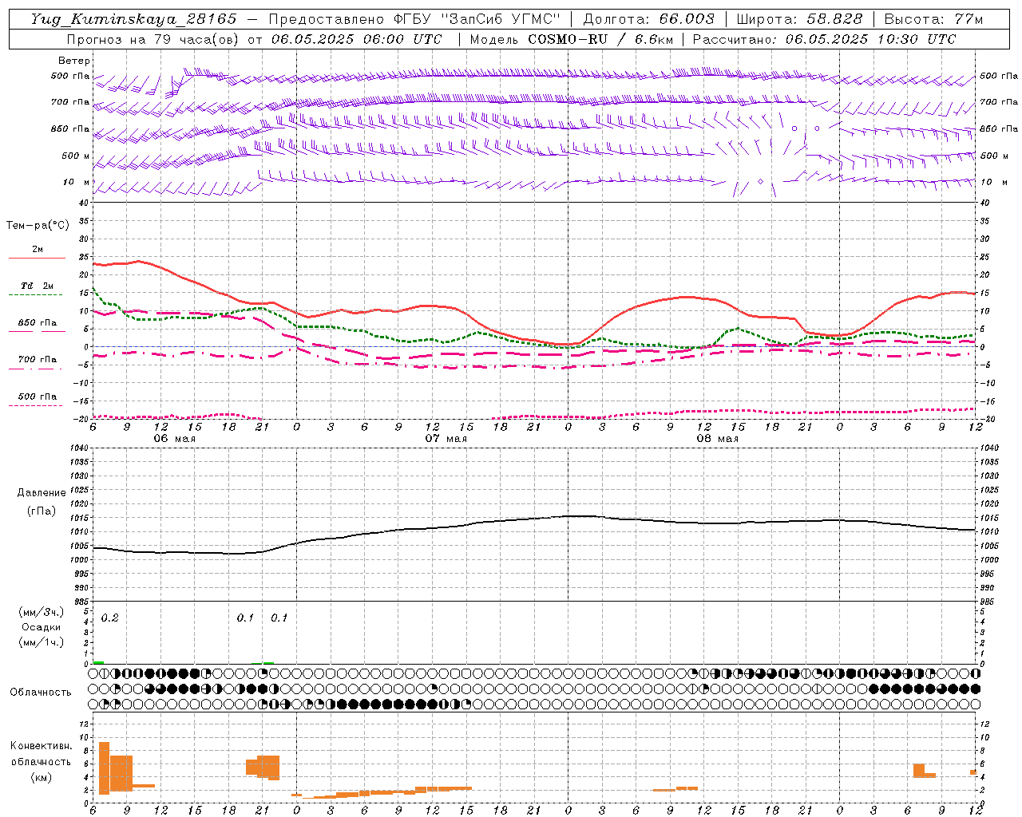Click the Конвективн. облачность (км) label
The width and height of the screenshot is (1022, 817).
[41, 761]
